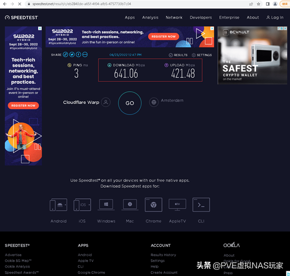
Task: Open the Developers menu
Action: click(x=200, y=17)
